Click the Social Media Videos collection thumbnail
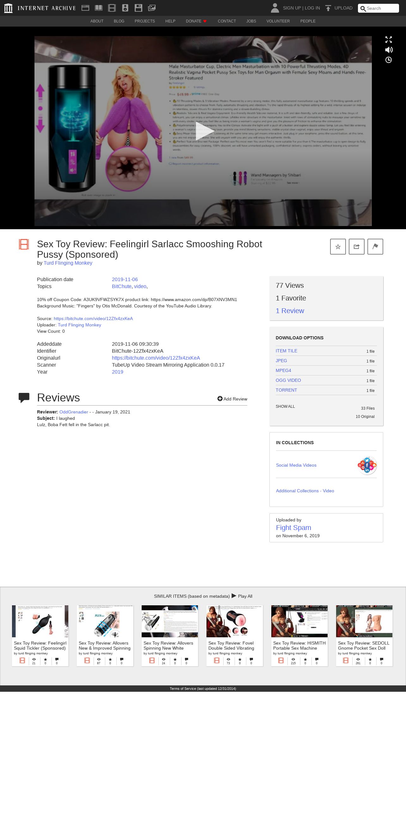 click(367, 465)
